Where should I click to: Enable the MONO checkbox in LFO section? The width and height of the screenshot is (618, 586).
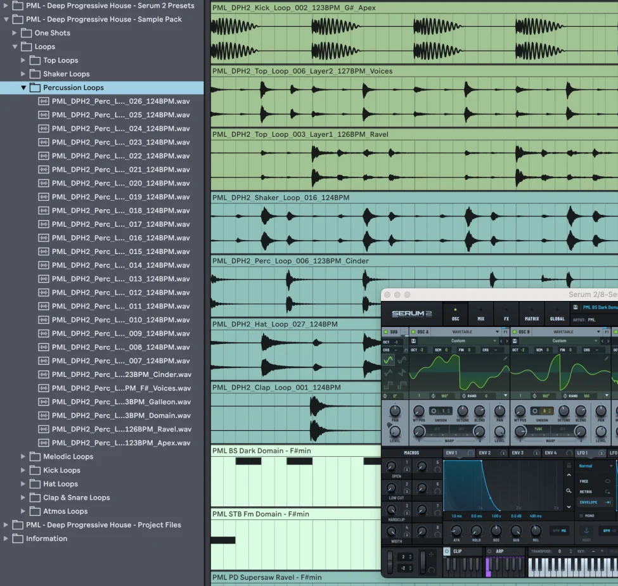tap(581, 516)
